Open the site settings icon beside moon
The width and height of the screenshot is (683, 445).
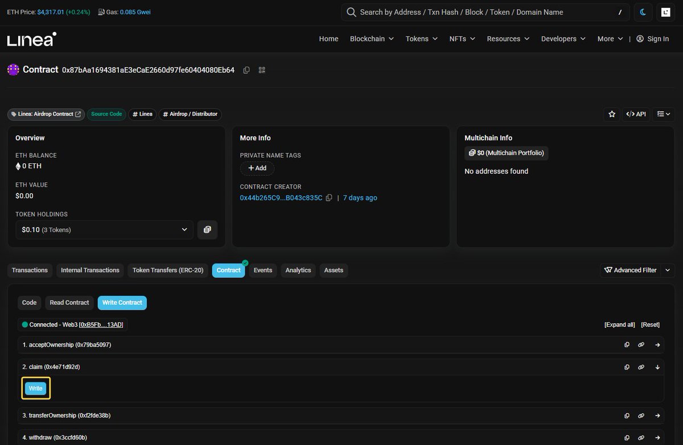pos(665,12)
